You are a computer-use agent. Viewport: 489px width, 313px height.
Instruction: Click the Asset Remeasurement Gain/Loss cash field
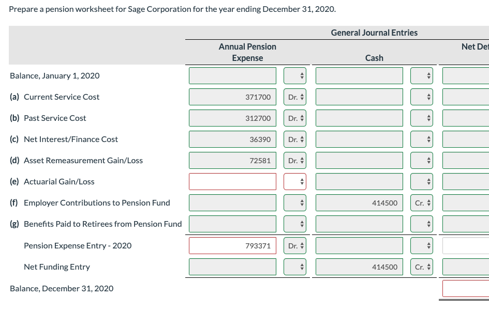pyautogui.click(x=359, y=160)
